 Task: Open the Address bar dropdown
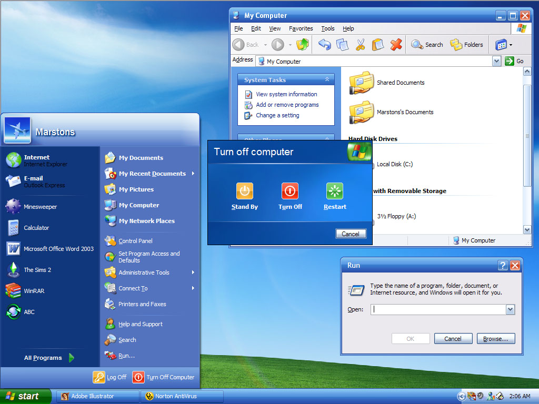tap(496, 61)
